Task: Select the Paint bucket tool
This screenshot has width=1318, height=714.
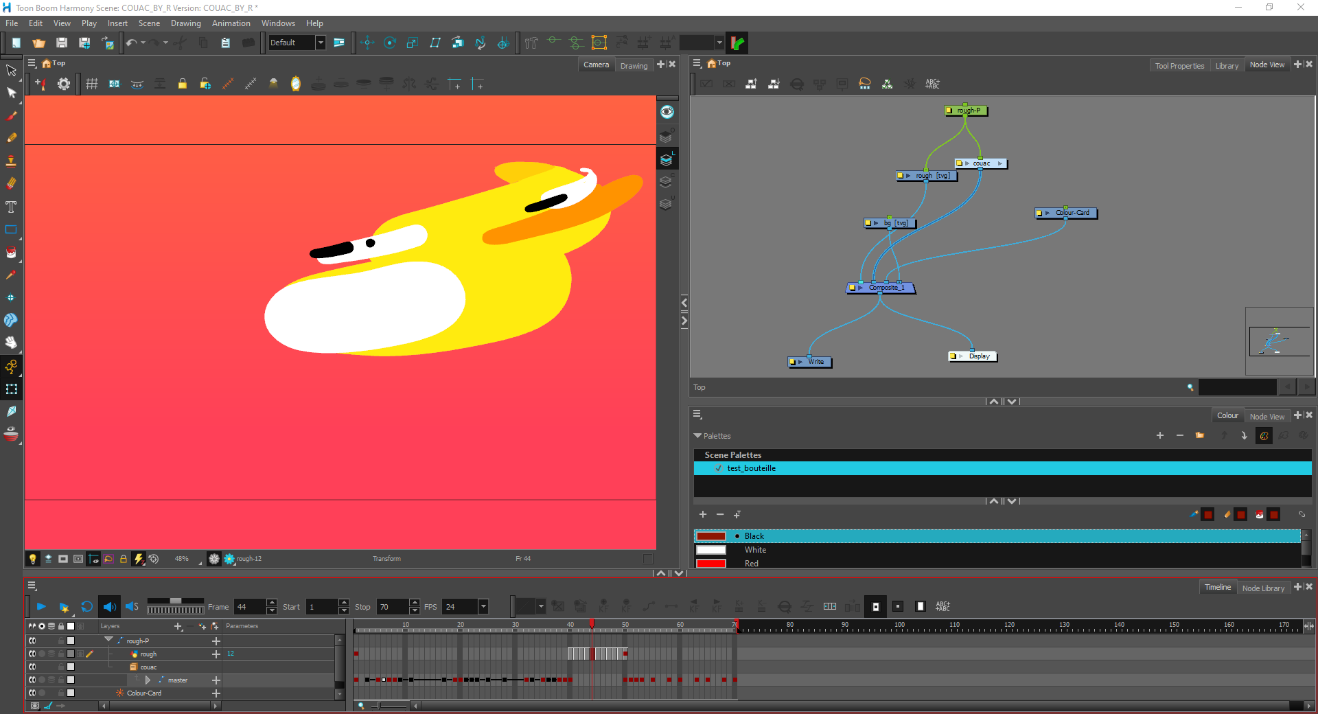Action: pos(11,252)
